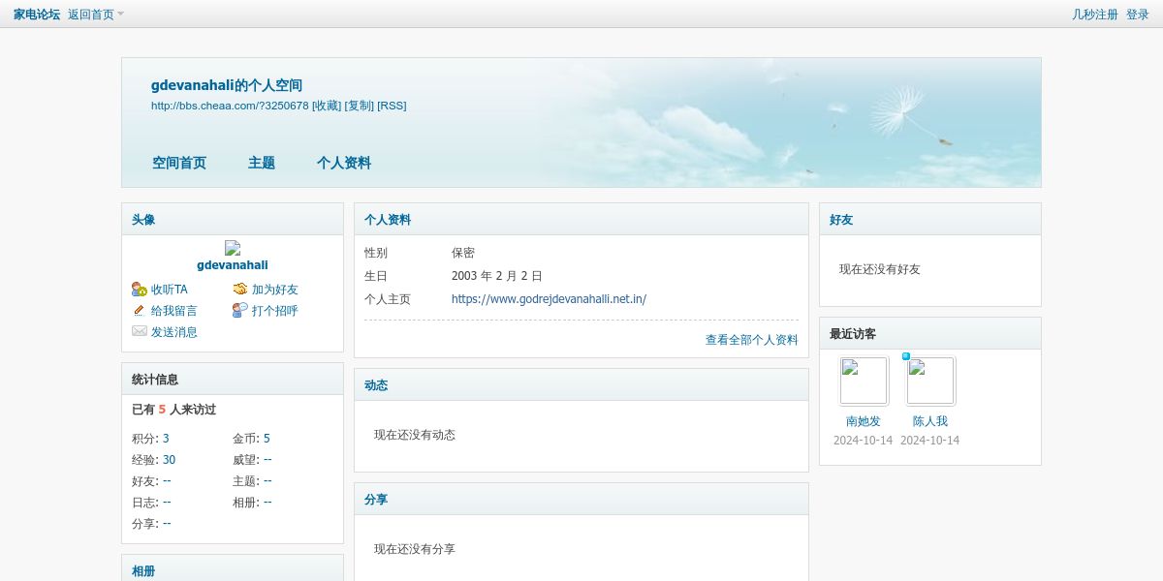Click the 打个招呼 text link
The image size is (1163, 581).
click(x=275, y=311)
